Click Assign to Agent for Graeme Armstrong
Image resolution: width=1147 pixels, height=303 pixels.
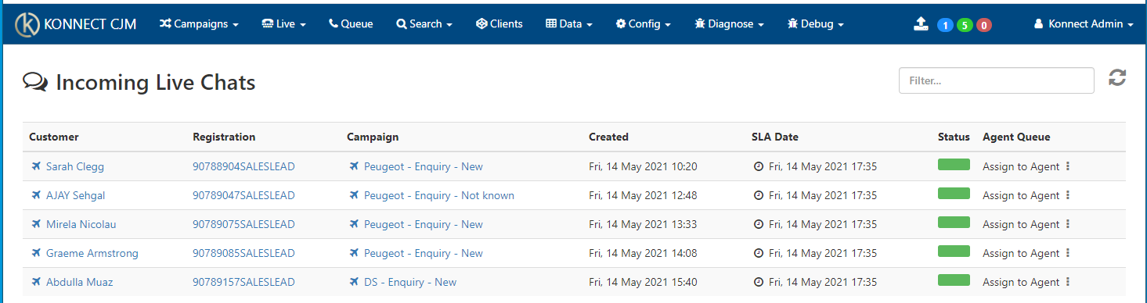click(1021, 253)
